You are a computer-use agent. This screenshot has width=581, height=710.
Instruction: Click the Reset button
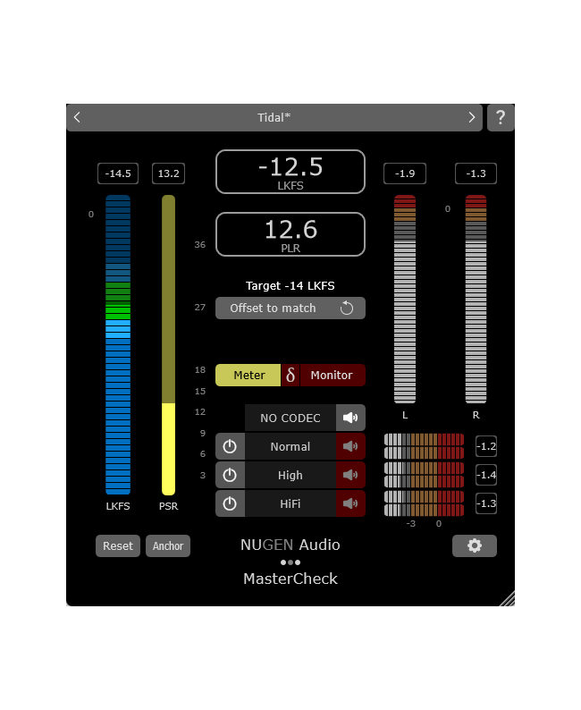[118, 545]
